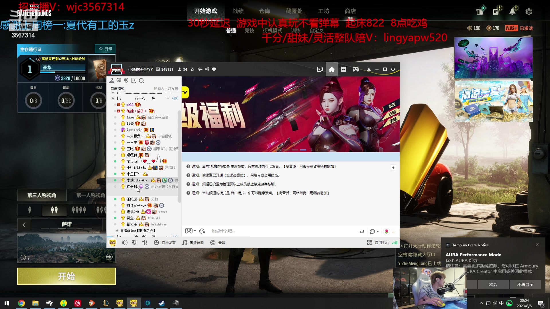Select 第一人称视角 first-person view
This screenshot has height=309, width=550.
click(91, 195)
